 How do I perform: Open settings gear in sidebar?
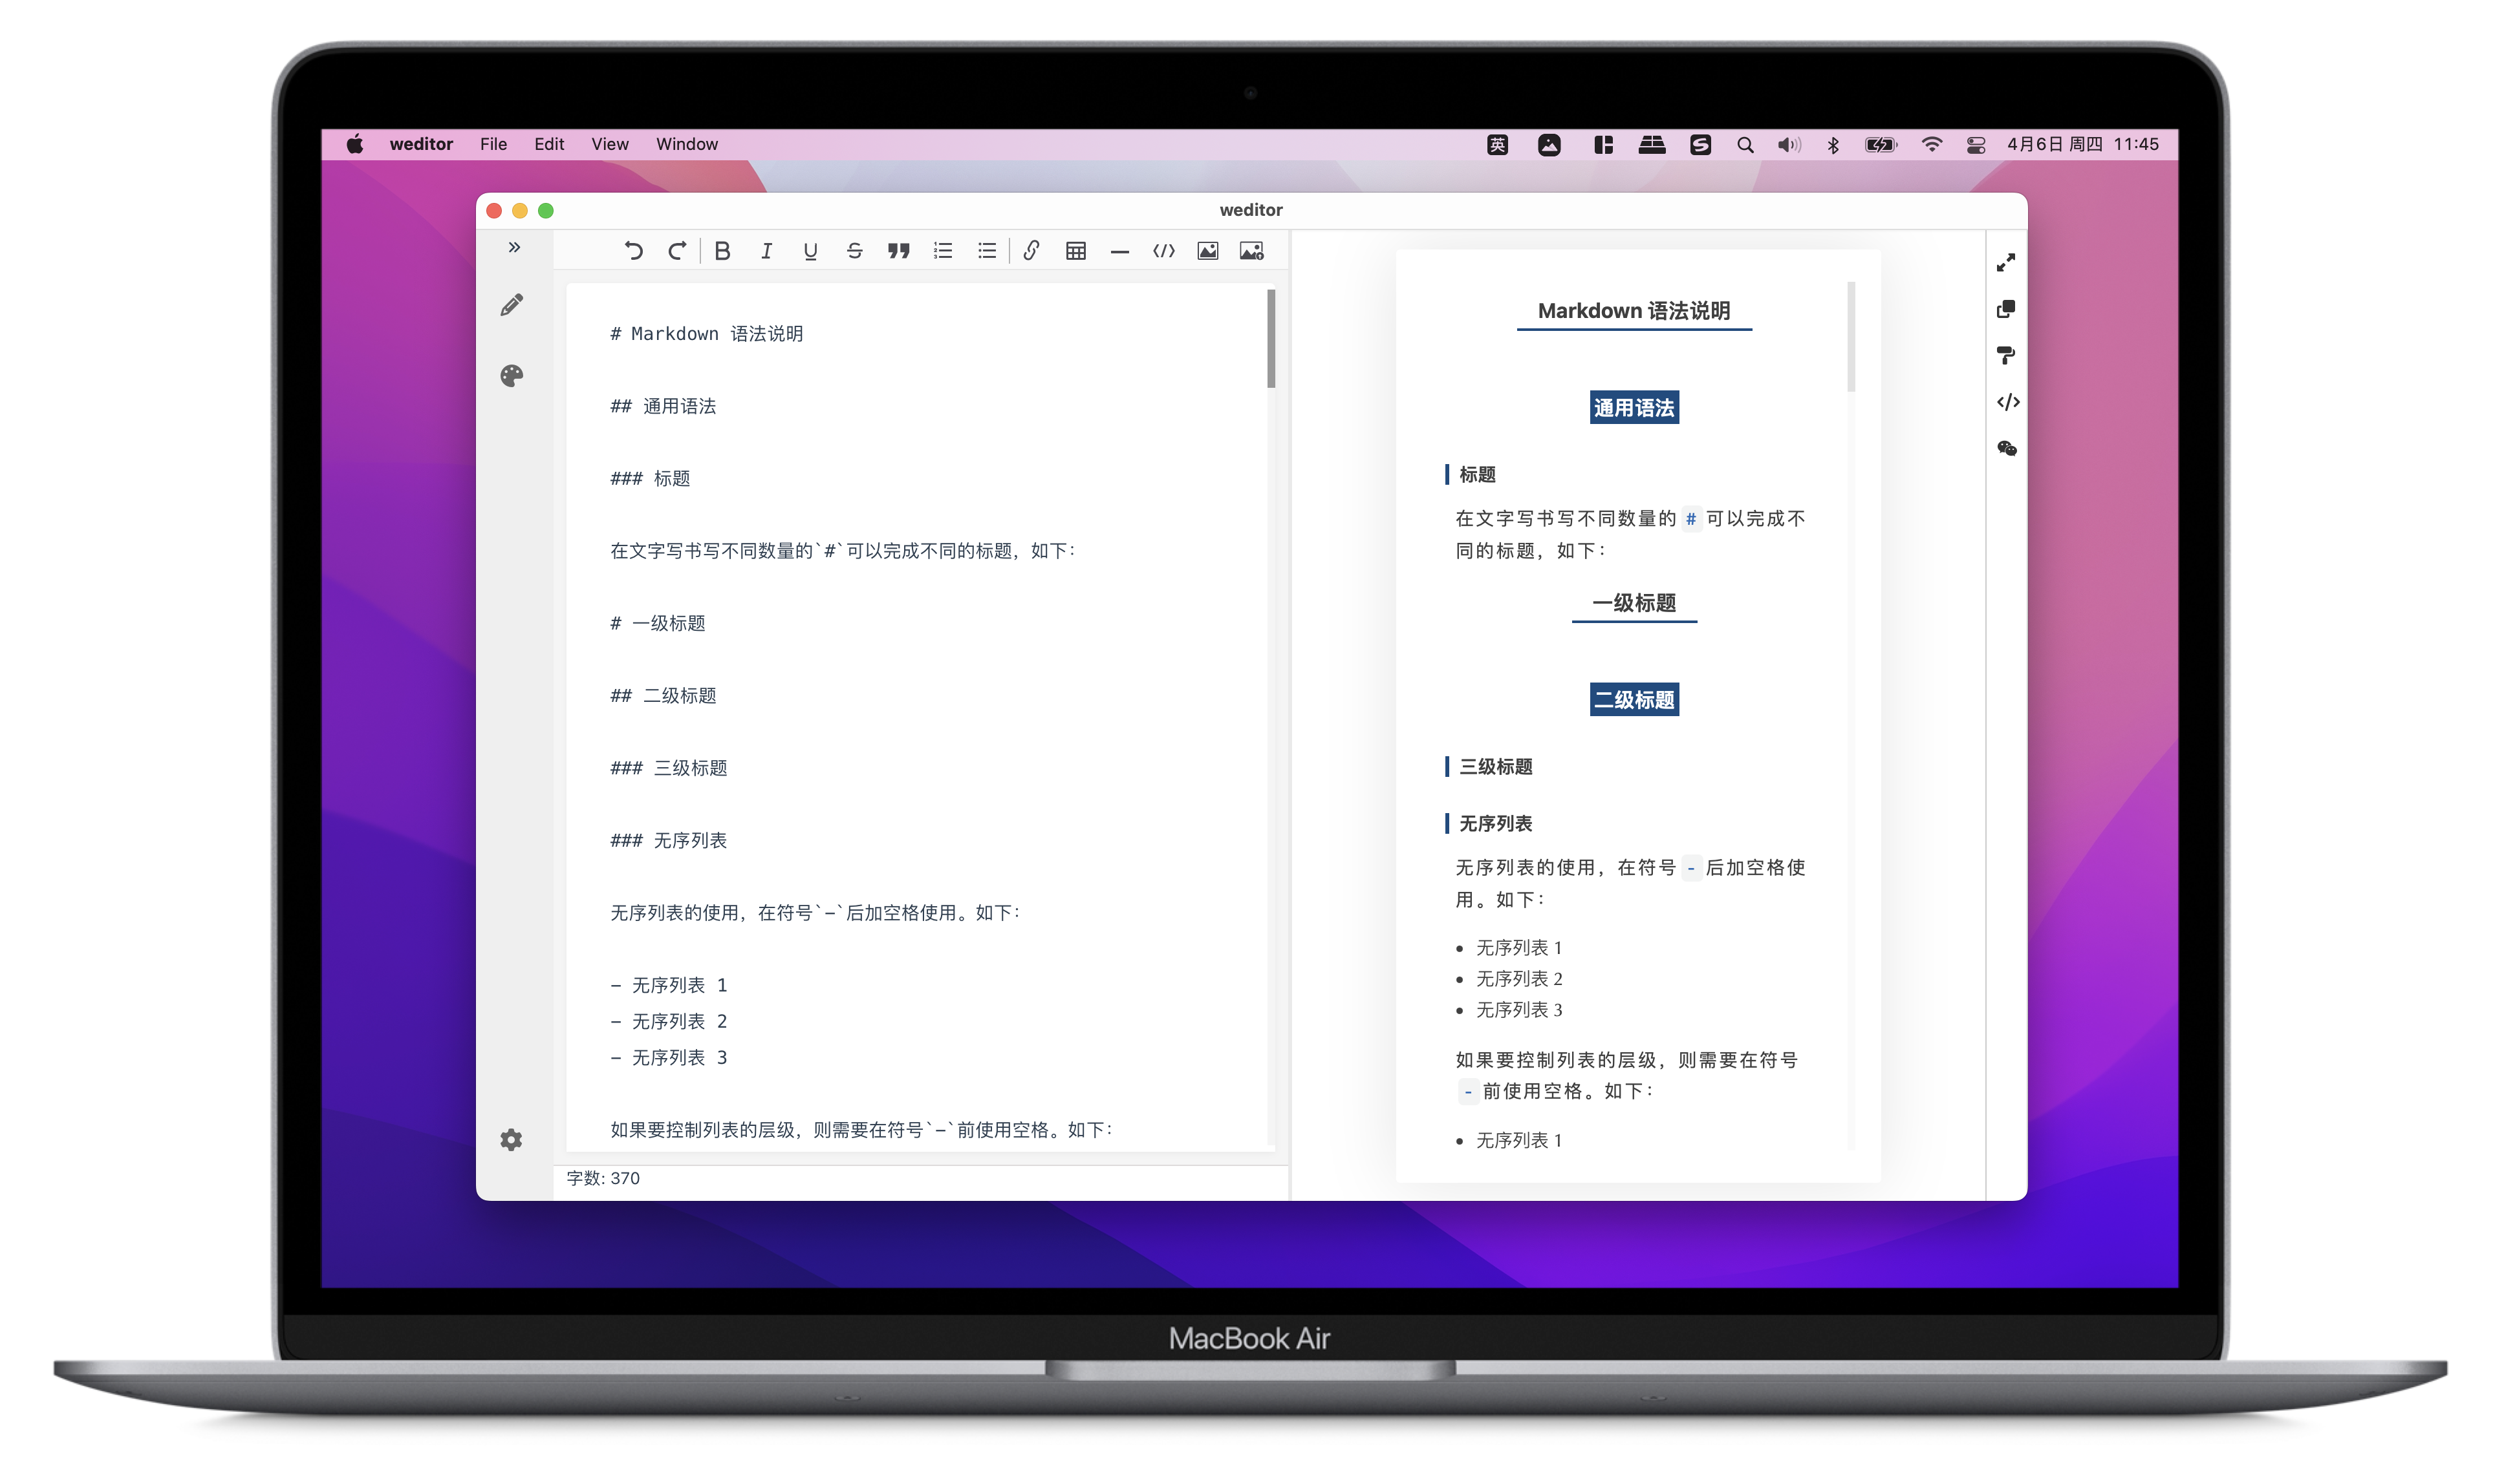pyautogui.click(x=512, y=1140)
